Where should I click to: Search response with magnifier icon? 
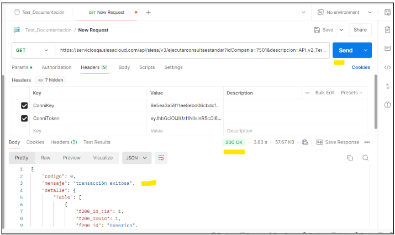[365, 158]
